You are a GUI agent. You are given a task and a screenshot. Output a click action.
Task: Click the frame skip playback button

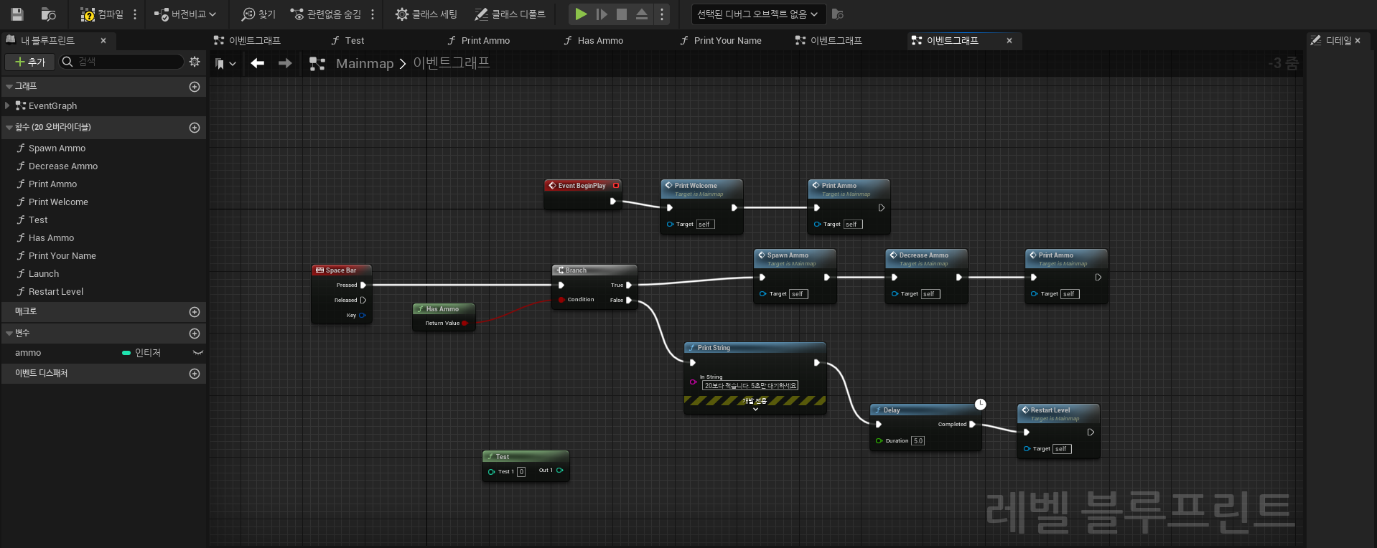(x=602, y=14)
